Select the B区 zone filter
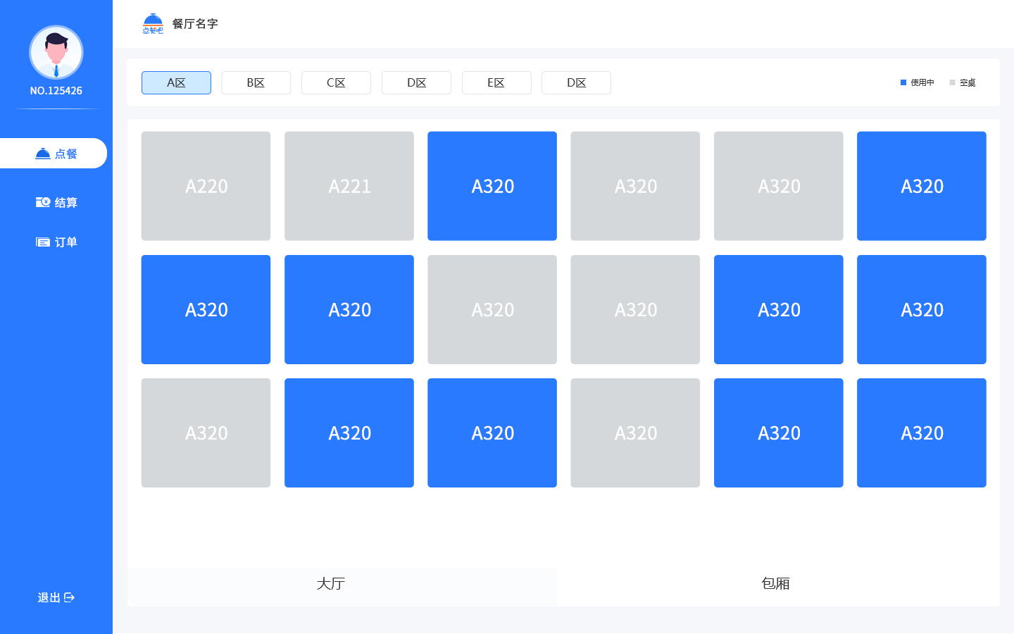The width and height of the screenshot is (1014, 634). (x=256, y=82)
